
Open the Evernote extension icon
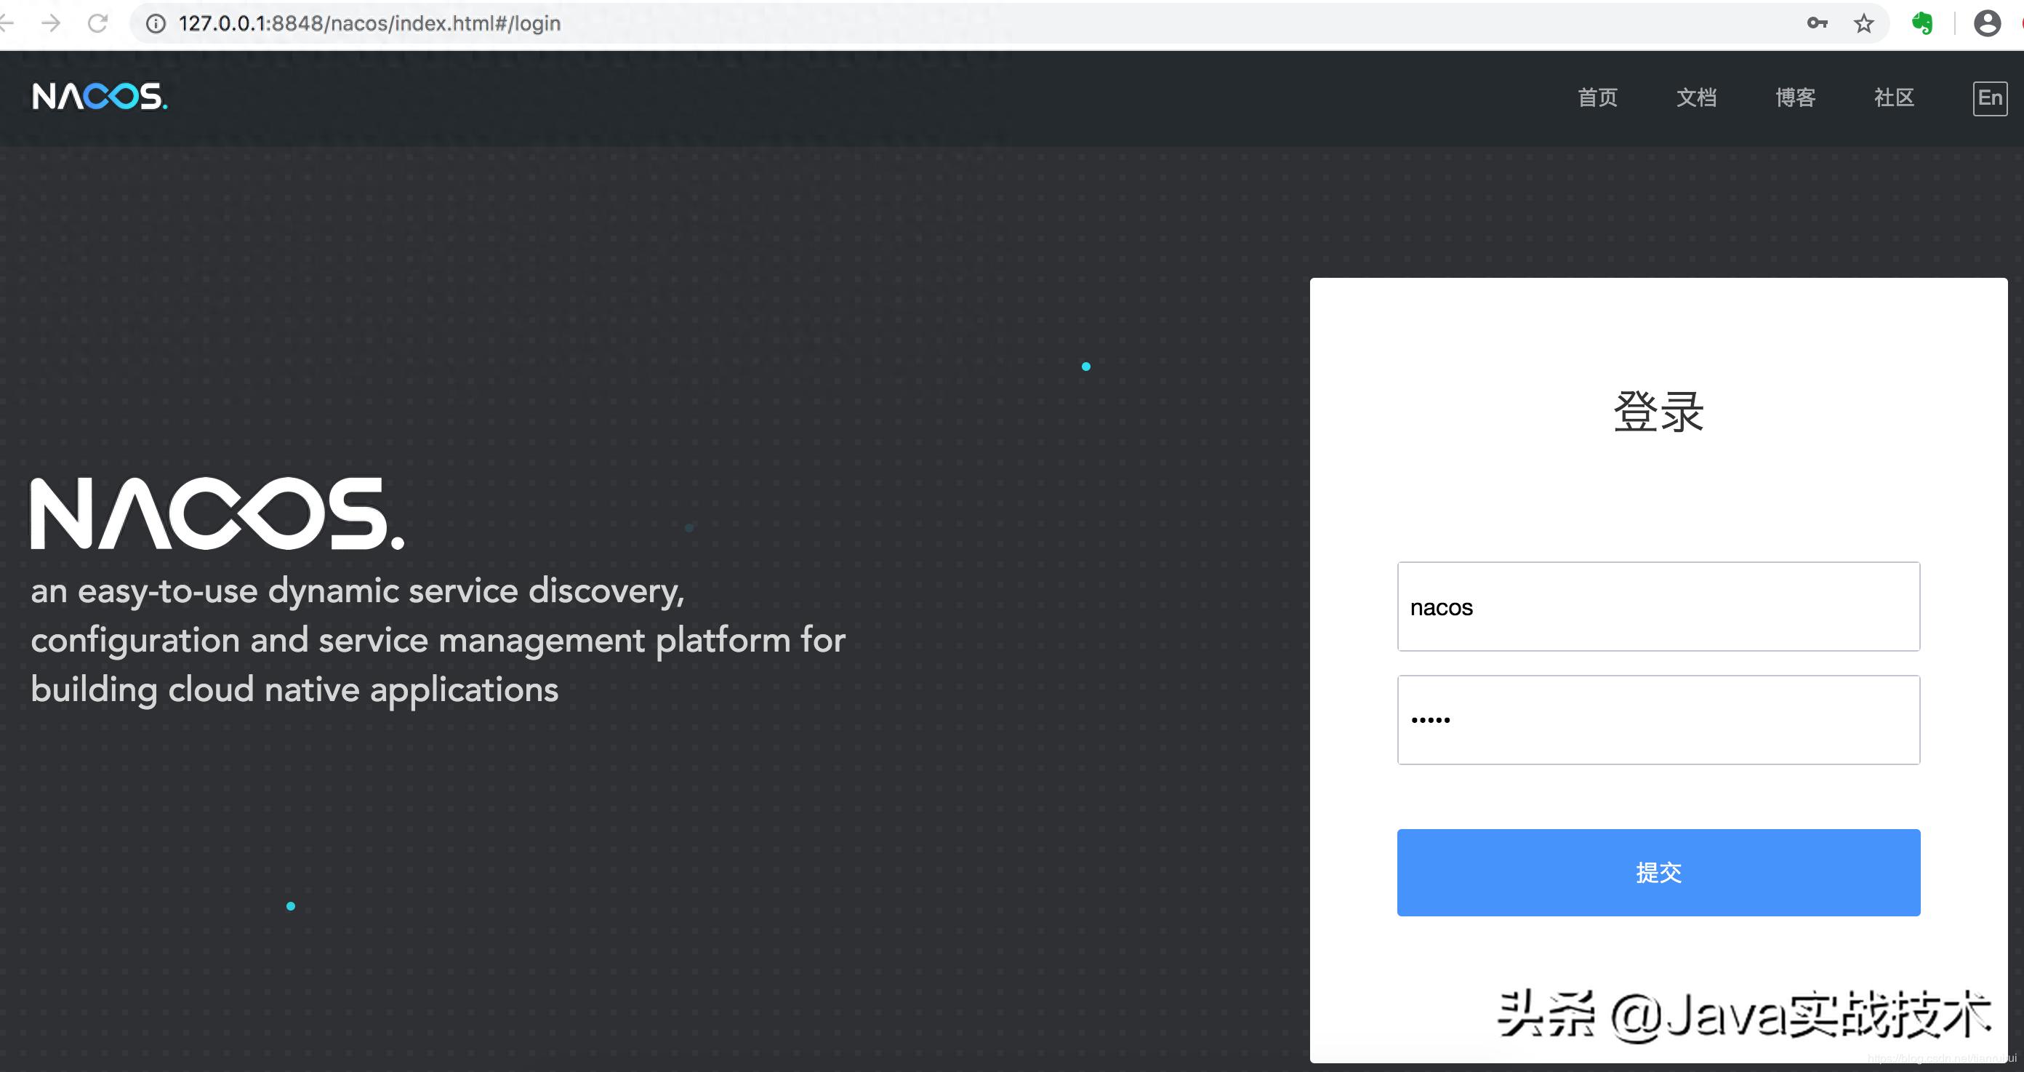tap(1922, 23)
